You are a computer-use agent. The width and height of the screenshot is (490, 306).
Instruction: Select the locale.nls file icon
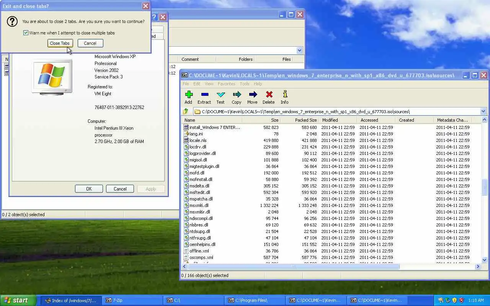point(186,140)
